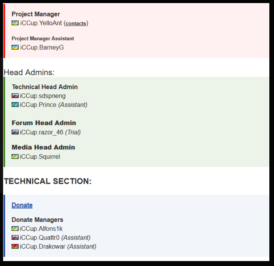Click the iCCup.Prince assistant name

38,105
